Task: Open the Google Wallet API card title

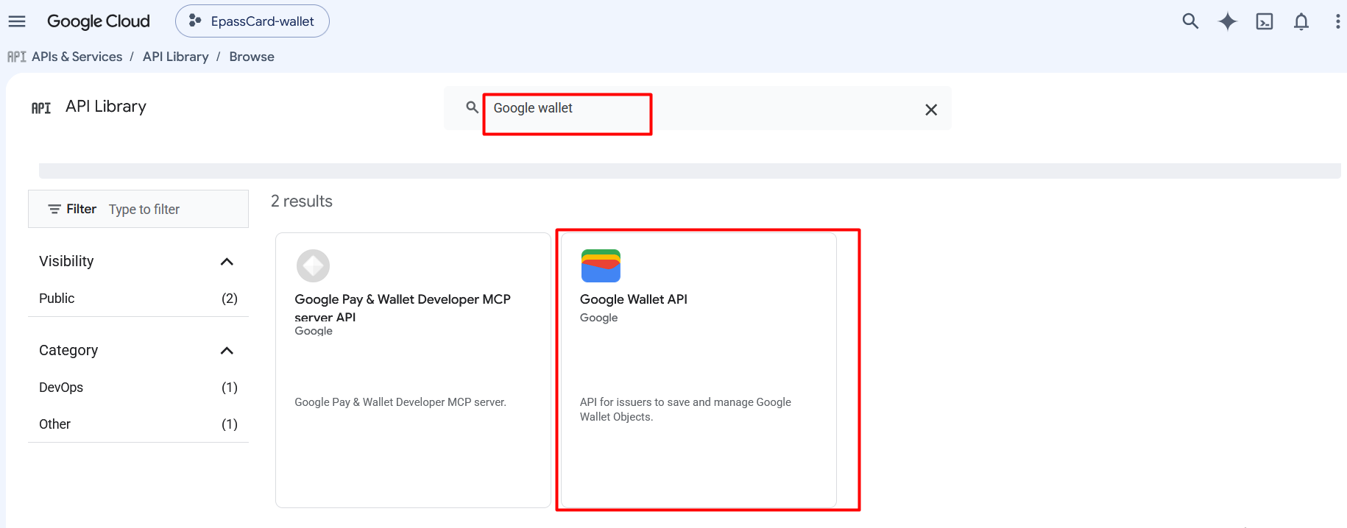Action: tap(634, 299)
